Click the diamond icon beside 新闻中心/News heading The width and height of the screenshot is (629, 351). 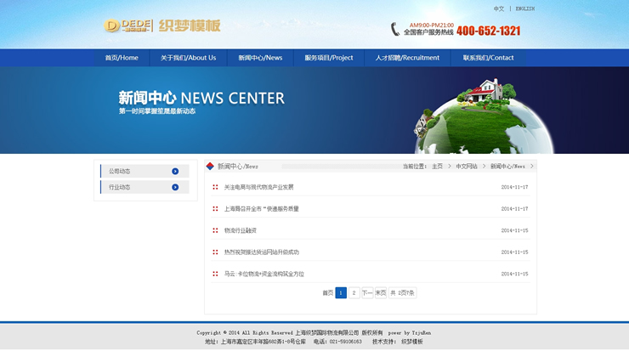pyautogui.click(x=211, y=167)
